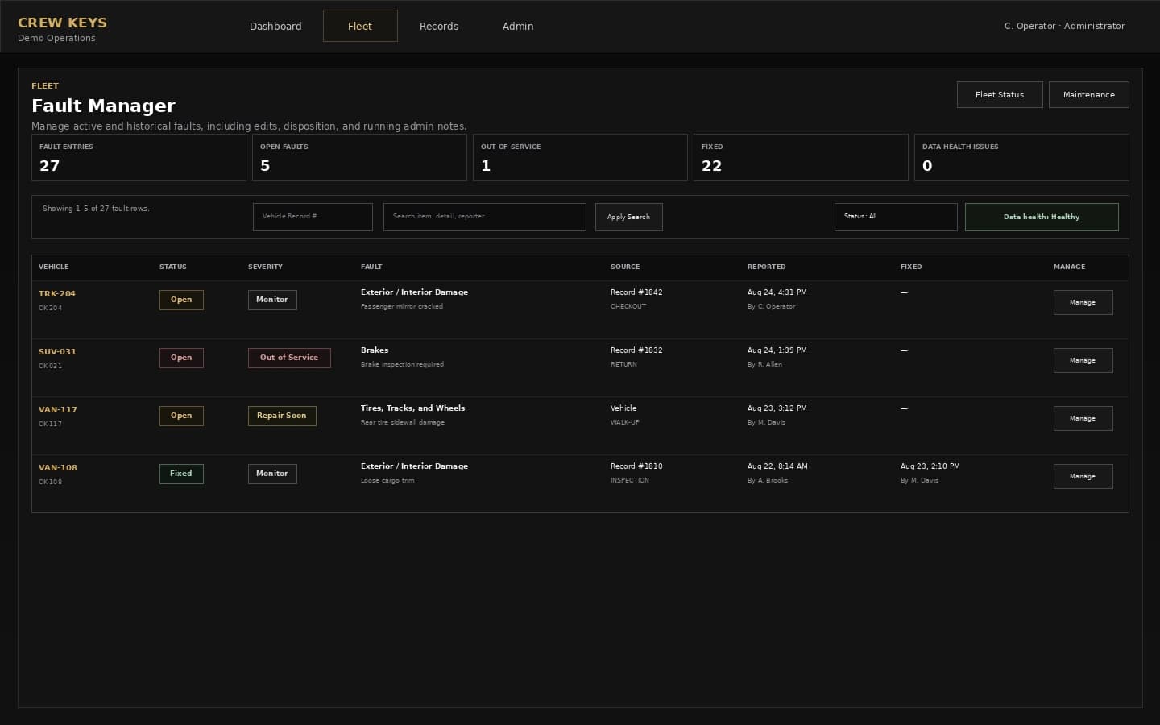This screenshot has height=725, width=1160.
Task: Click Open status badge for SUV-031
Action: [x=181, y=358]
